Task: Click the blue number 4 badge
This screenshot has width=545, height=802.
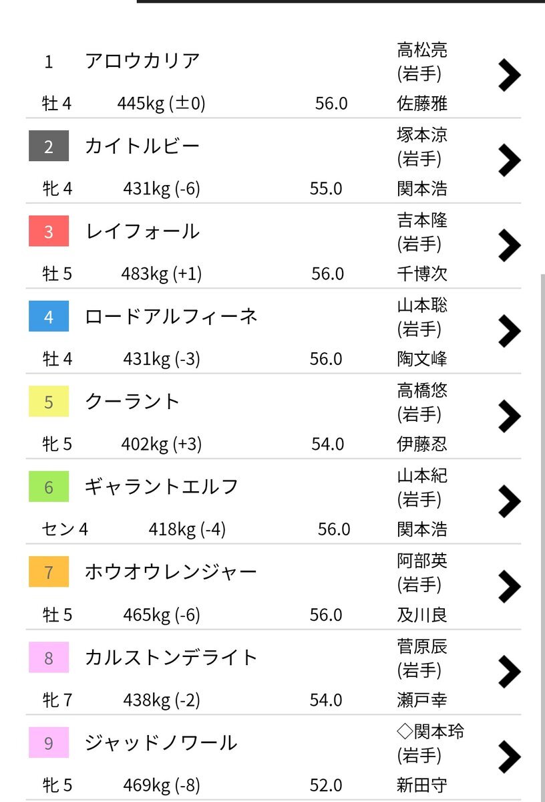Action: tap(49, 317)
